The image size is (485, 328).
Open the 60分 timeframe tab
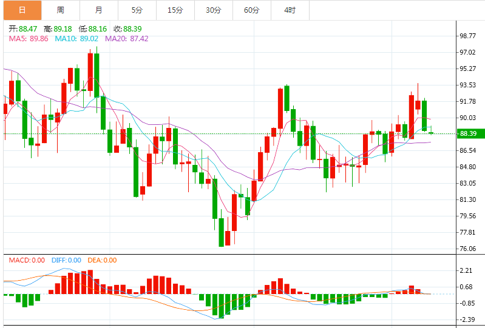click(x=252, y=10)
